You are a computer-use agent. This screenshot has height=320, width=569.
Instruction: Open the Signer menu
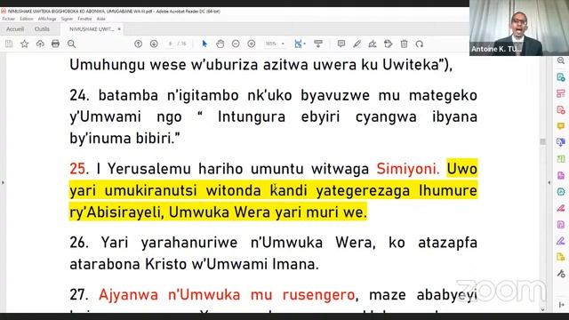click(x=68, y=19)
